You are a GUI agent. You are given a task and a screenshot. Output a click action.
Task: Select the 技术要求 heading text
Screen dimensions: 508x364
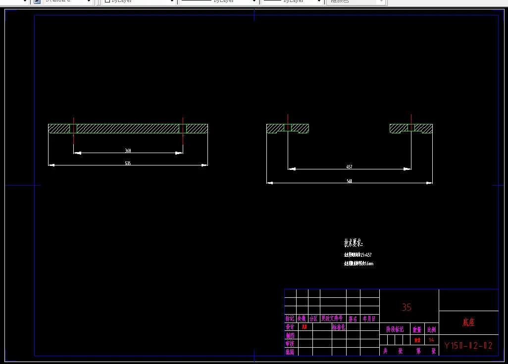354,243
